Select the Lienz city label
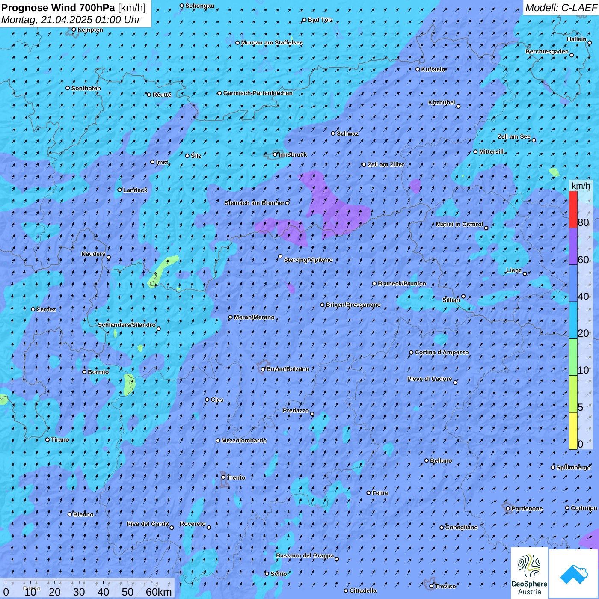This screenshot has height=599, width=599. coord(514,270)
